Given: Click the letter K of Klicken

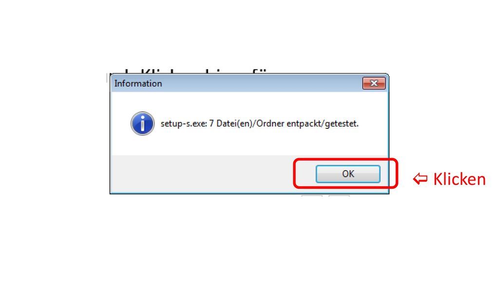Looking at the screenshot, I should tap(438, 179).
